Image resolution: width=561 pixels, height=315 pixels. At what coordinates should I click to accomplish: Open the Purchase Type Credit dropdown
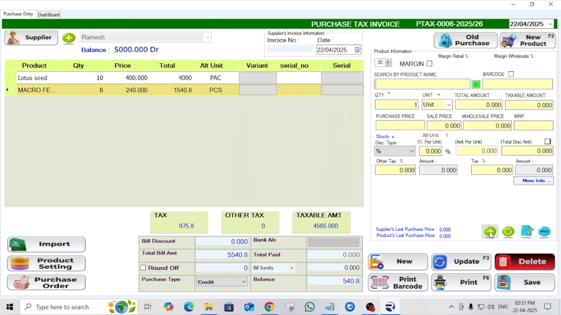click(x=243, y=282)
